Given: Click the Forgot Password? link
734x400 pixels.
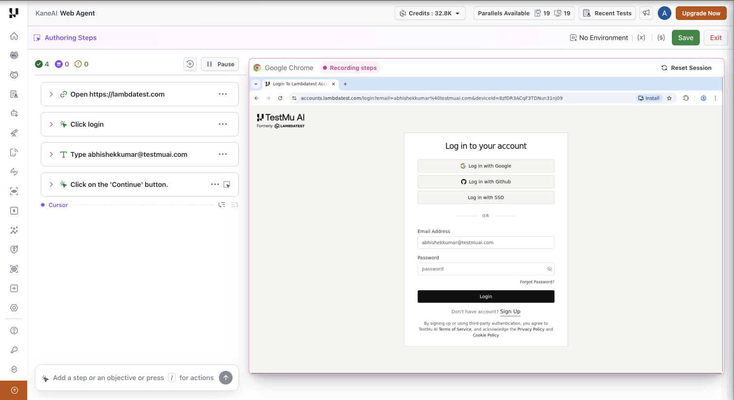Looking at the screenshot, I should (537, 282).
